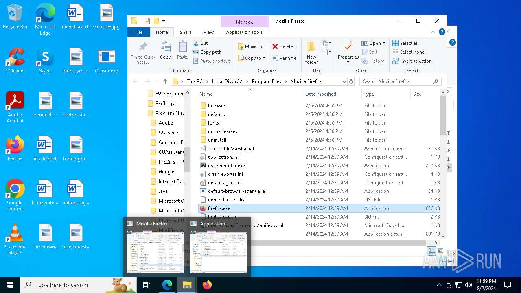The height and width of the screenshot is (293, 521).
Task: Click Microsoft Edge taskbar icon
Action: coord(167,285)
